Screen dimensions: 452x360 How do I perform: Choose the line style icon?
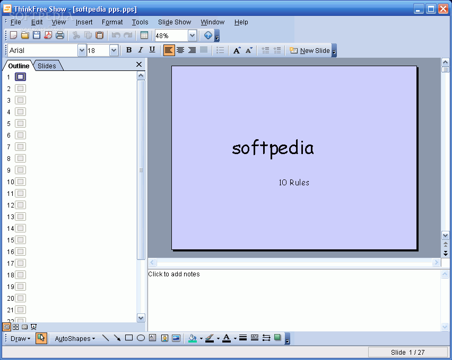tap(243, 338)
